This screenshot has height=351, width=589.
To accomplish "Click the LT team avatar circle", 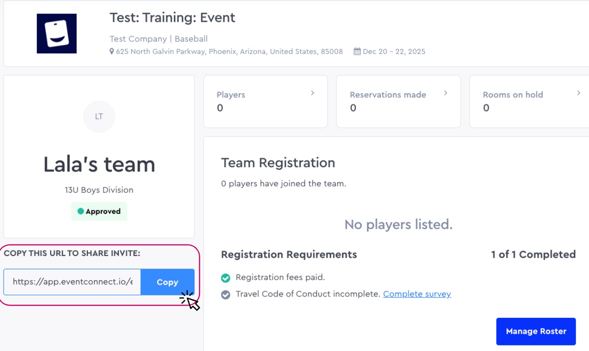I will coord(99,116).
